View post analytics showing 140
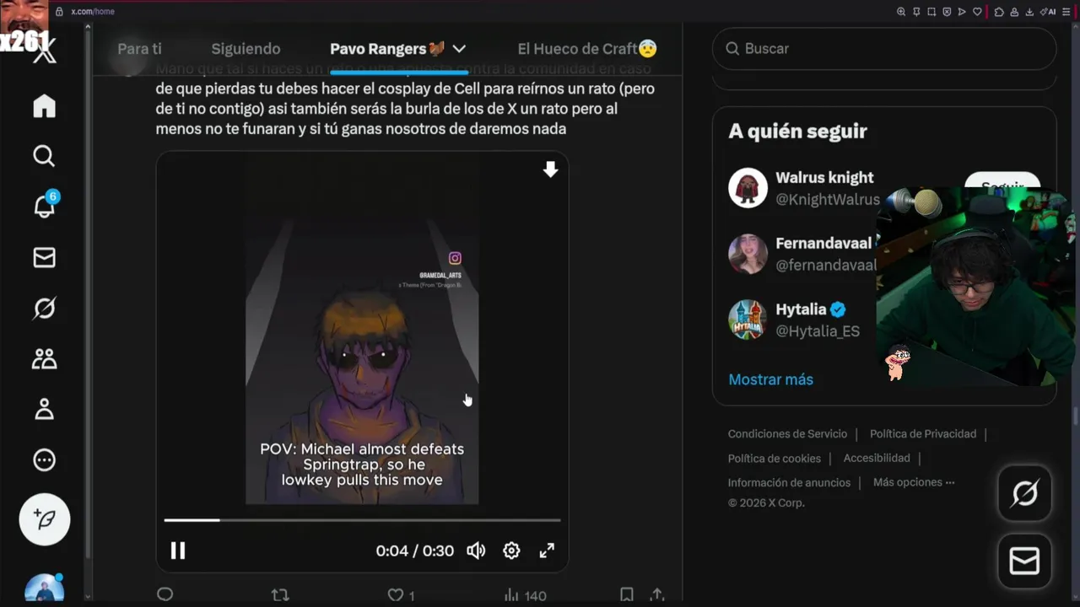Image resolution: width=1080 pixels, height=607 pixels. click(x=525, y=595)
